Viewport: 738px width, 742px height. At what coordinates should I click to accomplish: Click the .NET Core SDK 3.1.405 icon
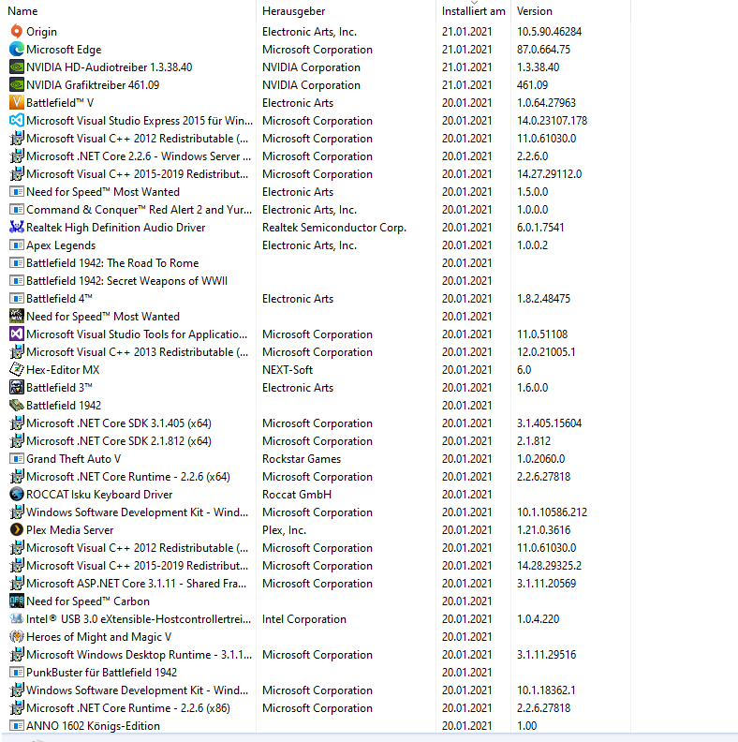point(17,423)
